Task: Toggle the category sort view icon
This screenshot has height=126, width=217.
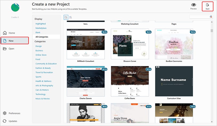Action: pyautogui.click(x=66, y=17)
